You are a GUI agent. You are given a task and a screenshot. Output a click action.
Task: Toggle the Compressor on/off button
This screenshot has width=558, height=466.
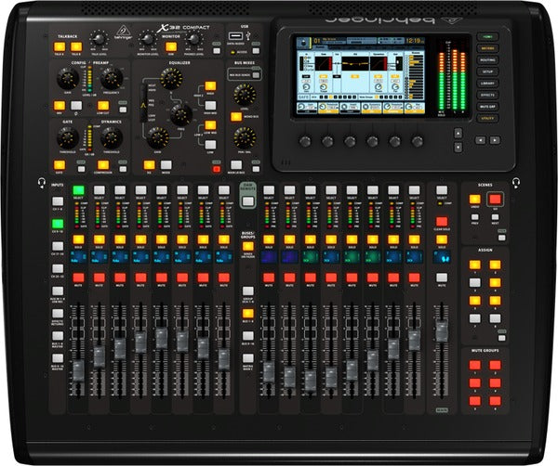click(103, 164)
